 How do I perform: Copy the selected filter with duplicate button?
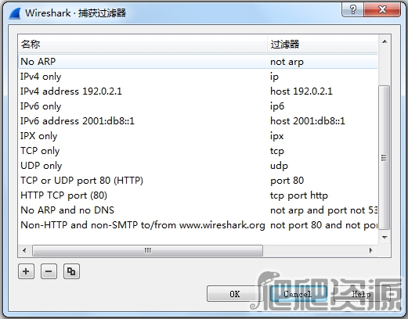[71, 271]
